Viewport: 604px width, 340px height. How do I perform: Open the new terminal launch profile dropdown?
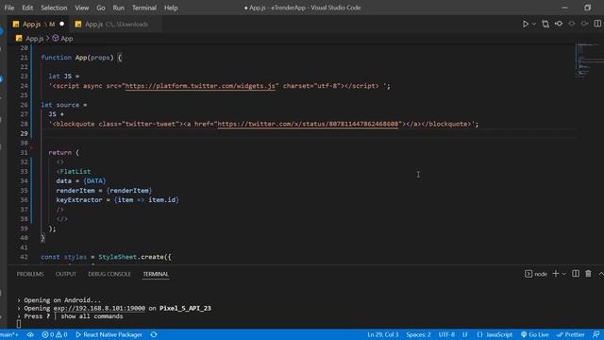coord(564,274)
